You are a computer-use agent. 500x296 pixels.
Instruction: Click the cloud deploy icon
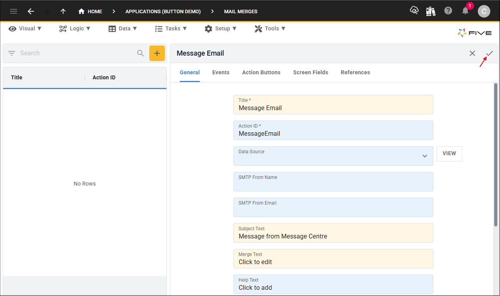[x=414, y=11]
